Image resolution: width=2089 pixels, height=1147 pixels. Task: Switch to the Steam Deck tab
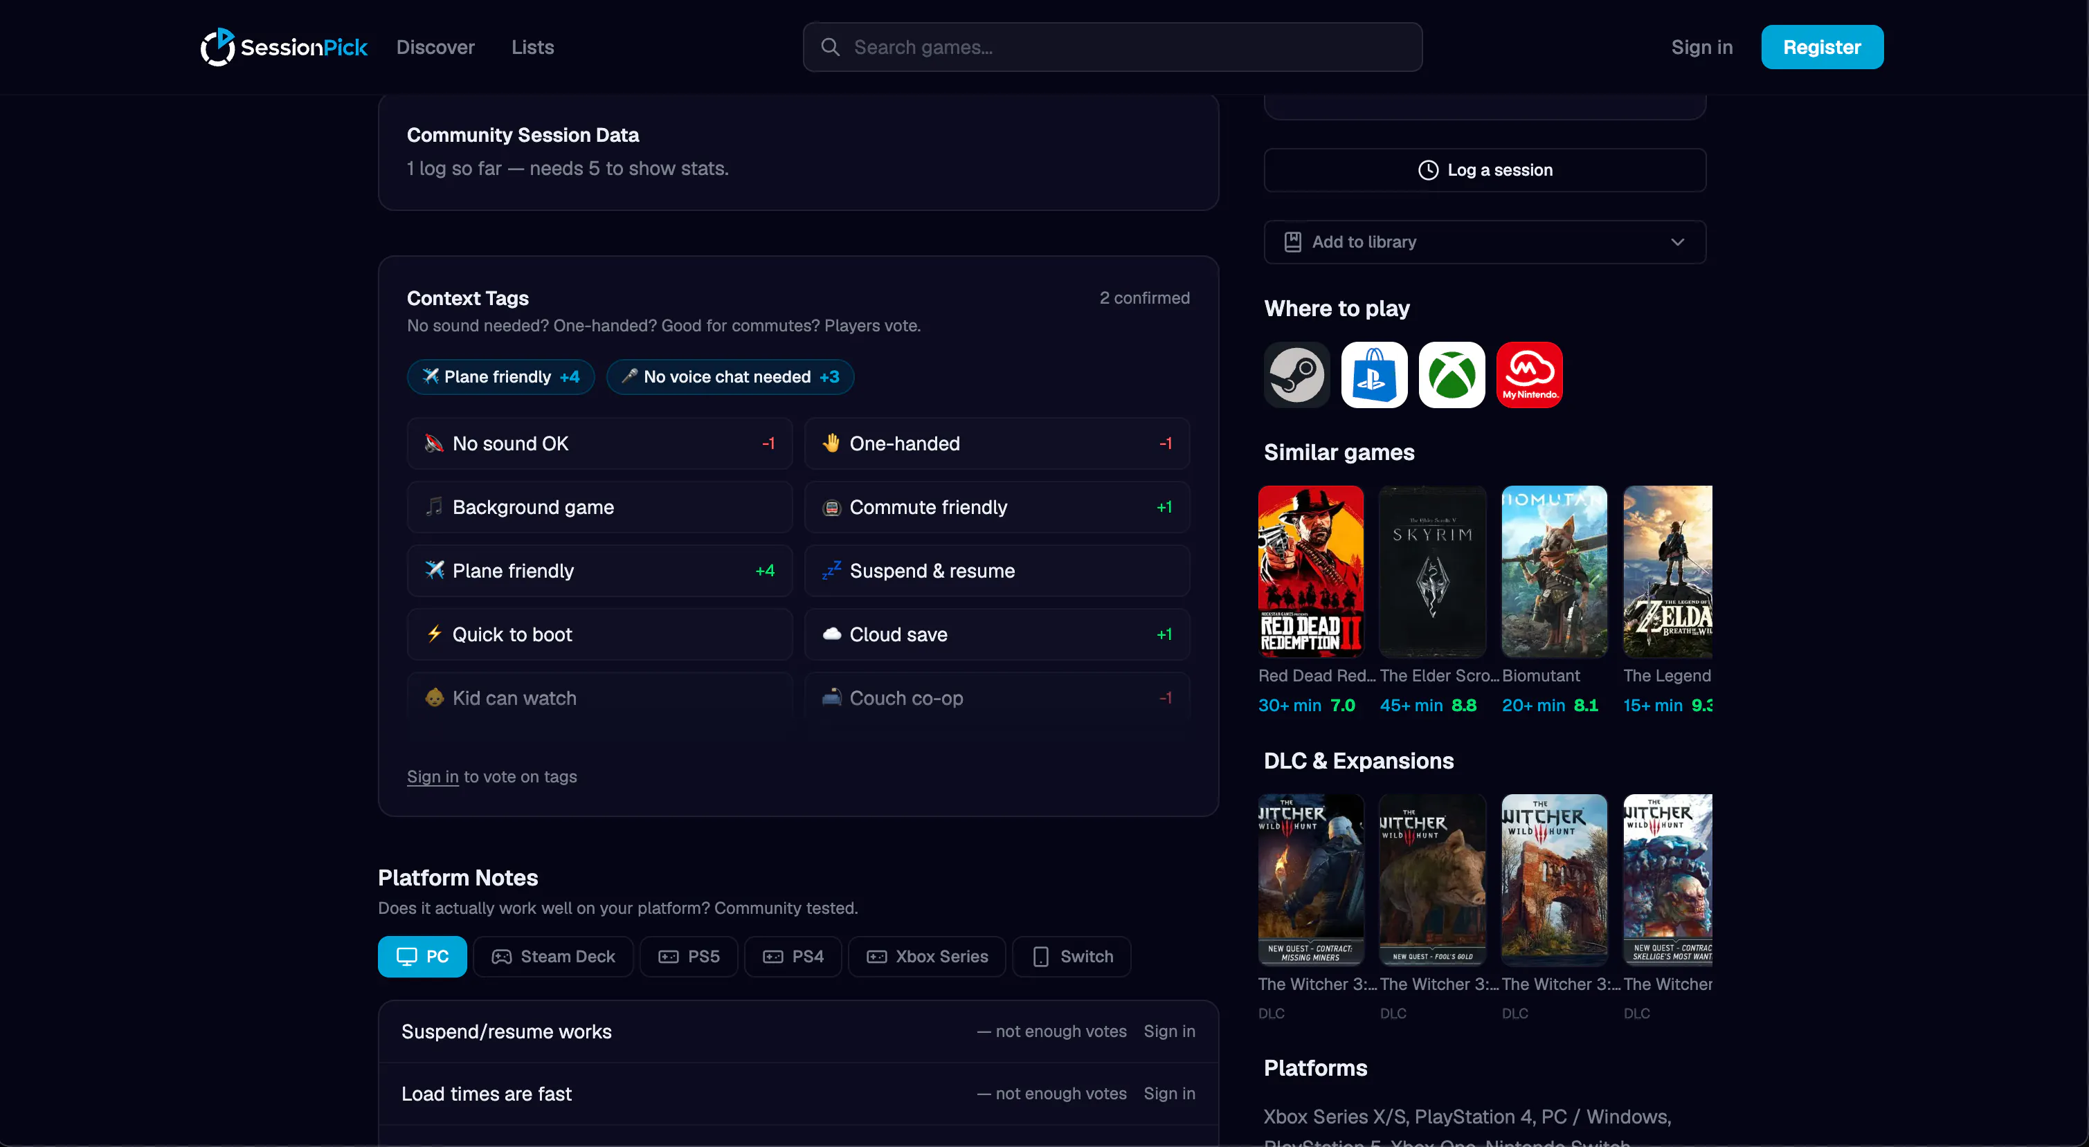tap(553, 957)
